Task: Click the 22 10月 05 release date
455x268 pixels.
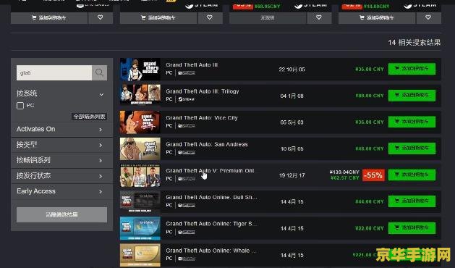Action: point(292,70)
